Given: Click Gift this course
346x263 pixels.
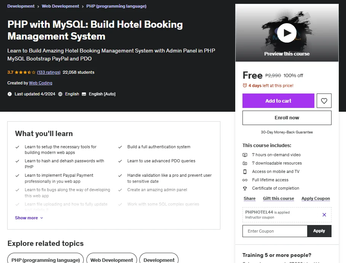Looking at the screenshot, I should pos(279,198).
